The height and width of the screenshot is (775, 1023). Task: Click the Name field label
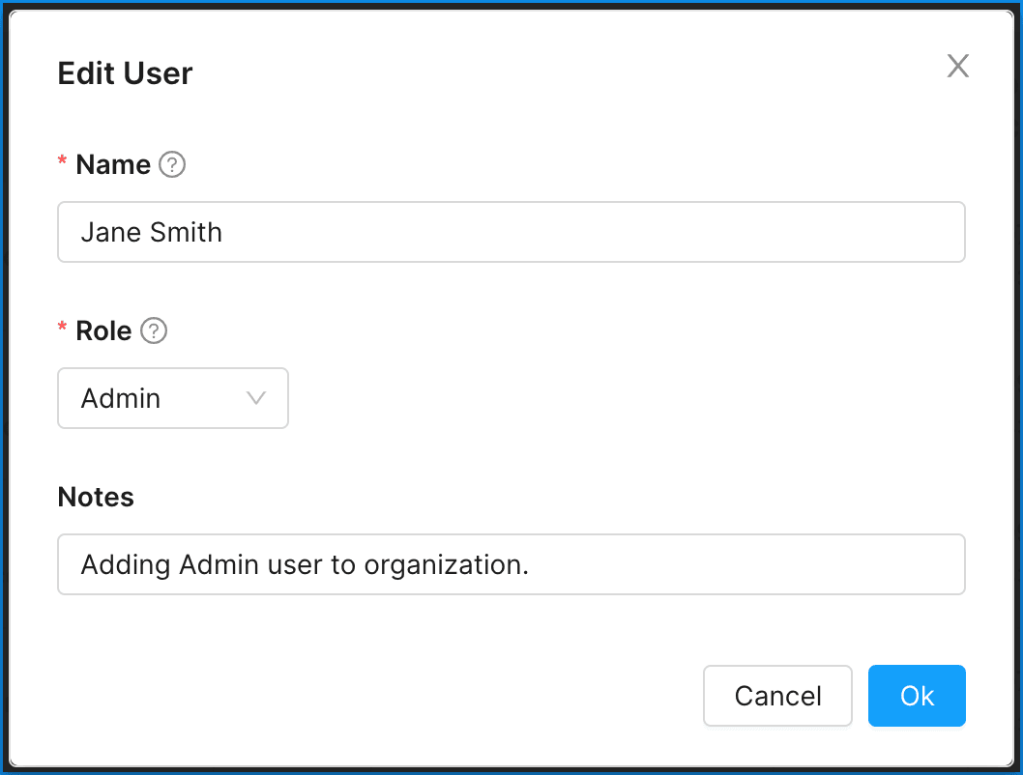[113, 165]
